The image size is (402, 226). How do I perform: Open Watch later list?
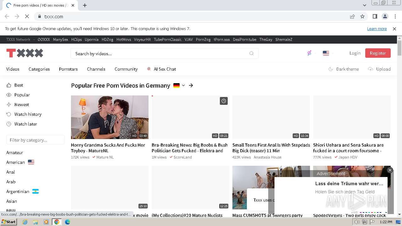22,124
